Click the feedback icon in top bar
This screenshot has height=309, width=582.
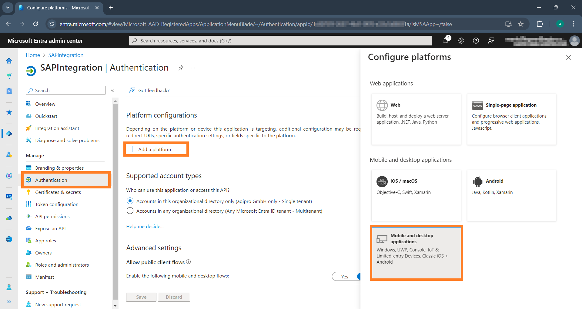point(491,41)
